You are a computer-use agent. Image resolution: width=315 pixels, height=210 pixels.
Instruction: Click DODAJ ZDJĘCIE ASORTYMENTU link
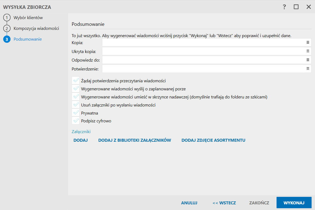pos(213,140)
